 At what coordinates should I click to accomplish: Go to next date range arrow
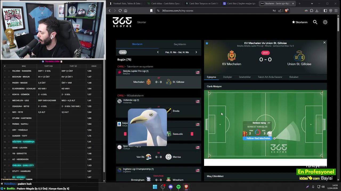tap(196, 52)
